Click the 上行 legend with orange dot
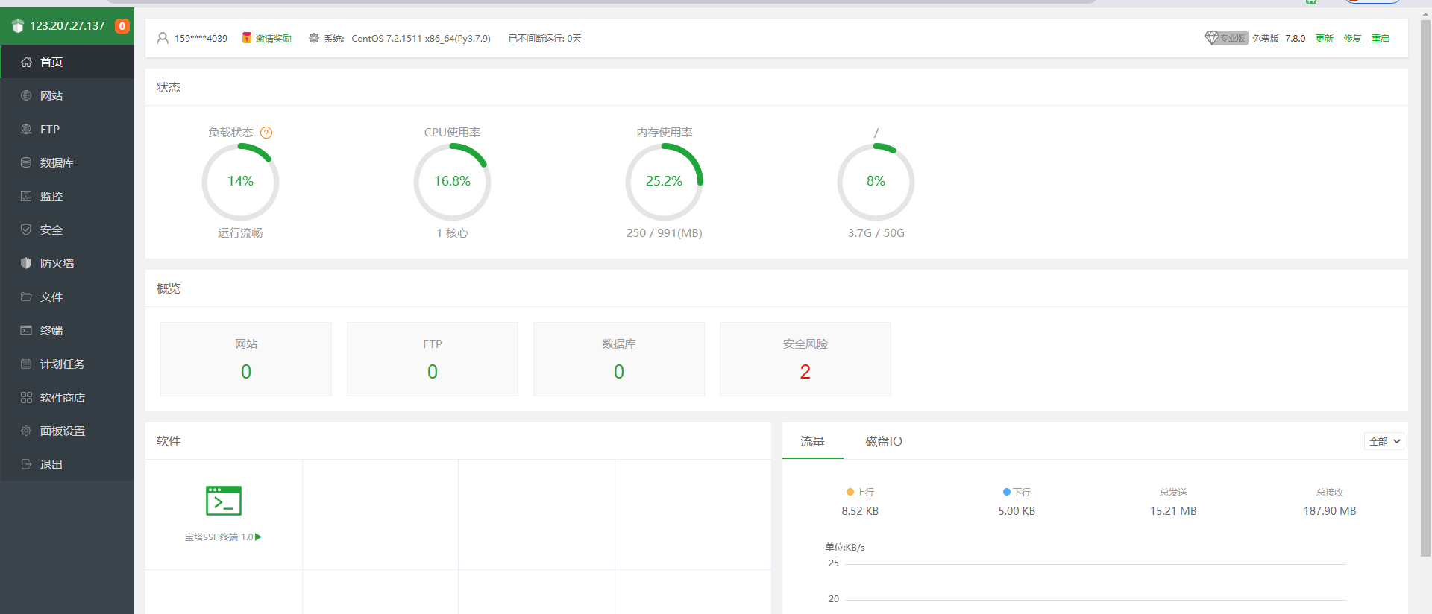1432x614 pixels. pos(860,492)
